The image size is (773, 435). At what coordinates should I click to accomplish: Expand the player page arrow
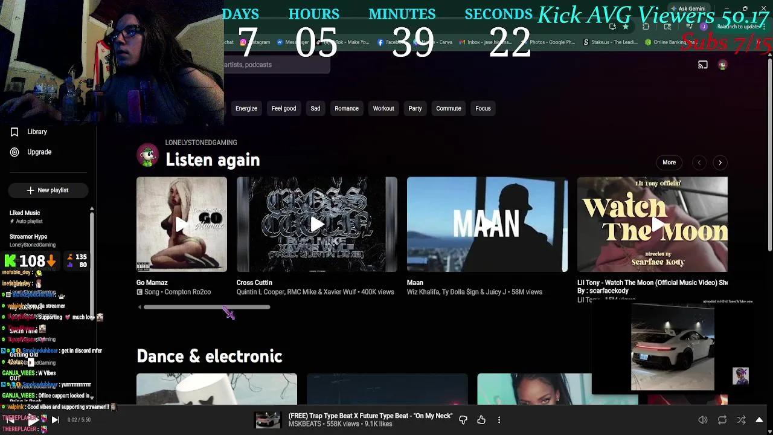pyautogui.click(x=759, y=420)
